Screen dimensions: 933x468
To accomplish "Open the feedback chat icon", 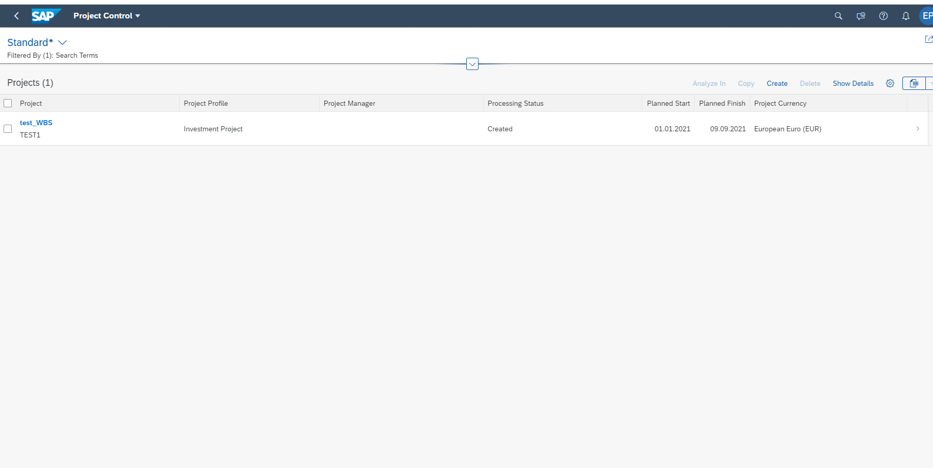I will click(x=861, y=16).
